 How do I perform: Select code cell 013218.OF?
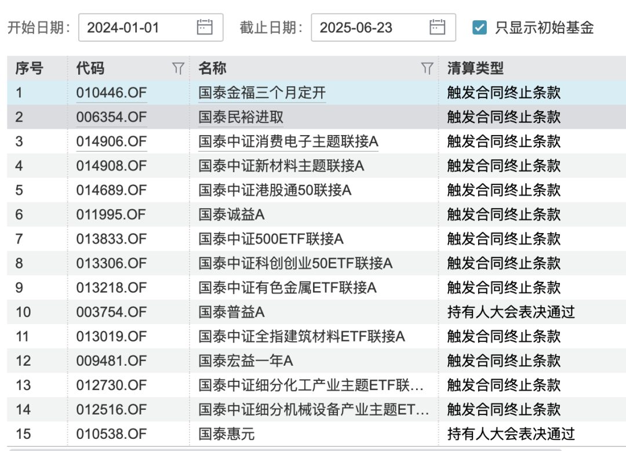click(111, 288)
